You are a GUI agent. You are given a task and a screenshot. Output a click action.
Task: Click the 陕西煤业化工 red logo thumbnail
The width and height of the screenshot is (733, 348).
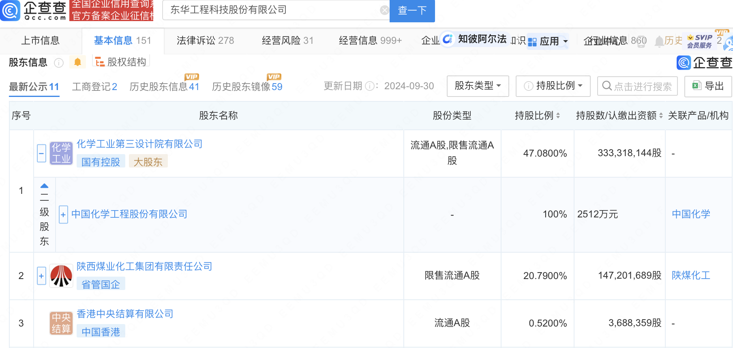[x=61, y=276]
